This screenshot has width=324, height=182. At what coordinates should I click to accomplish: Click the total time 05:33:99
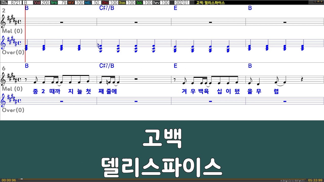click(x=315, y=180)
